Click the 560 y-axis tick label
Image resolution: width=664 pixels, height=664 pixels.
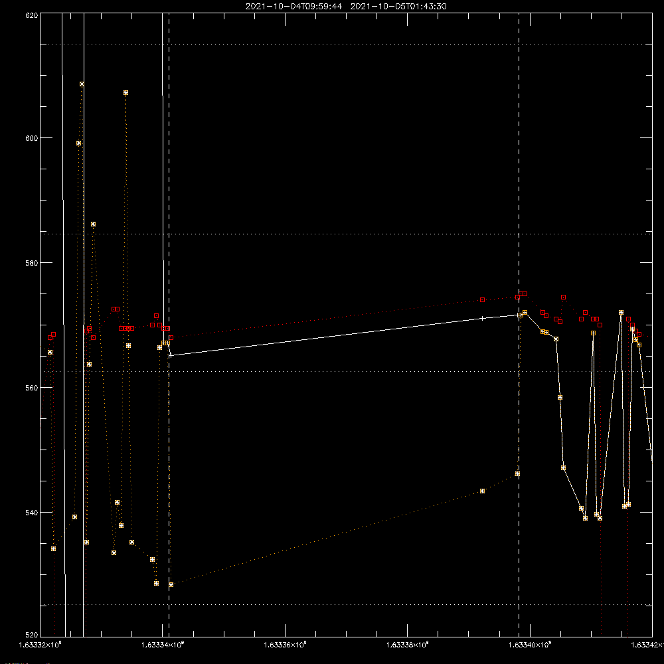click(32, 388)
